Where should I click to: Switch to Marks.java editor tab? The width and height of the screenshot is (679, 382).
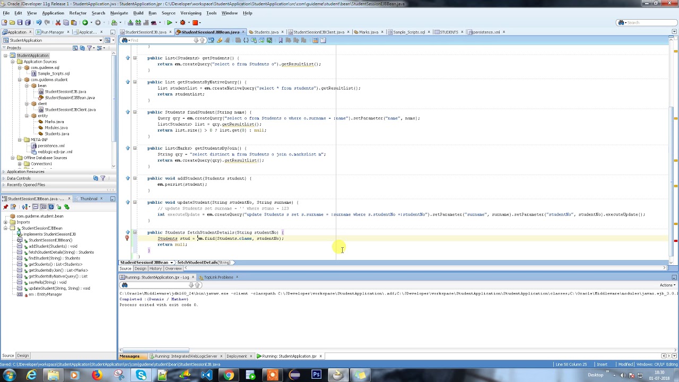click(x=368, y=32)
